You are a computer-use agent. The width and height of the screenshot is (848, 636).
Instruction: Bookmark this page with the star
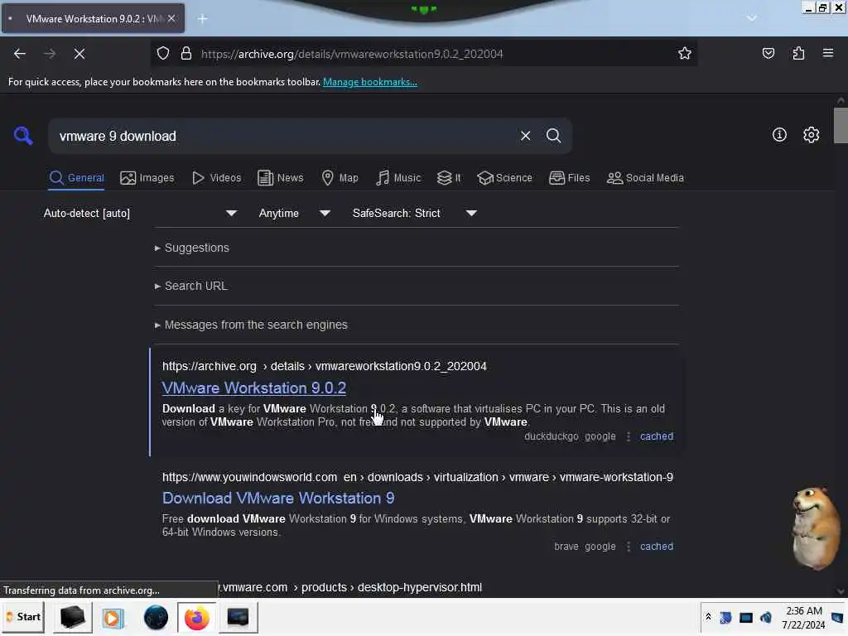tap(685, 54)
